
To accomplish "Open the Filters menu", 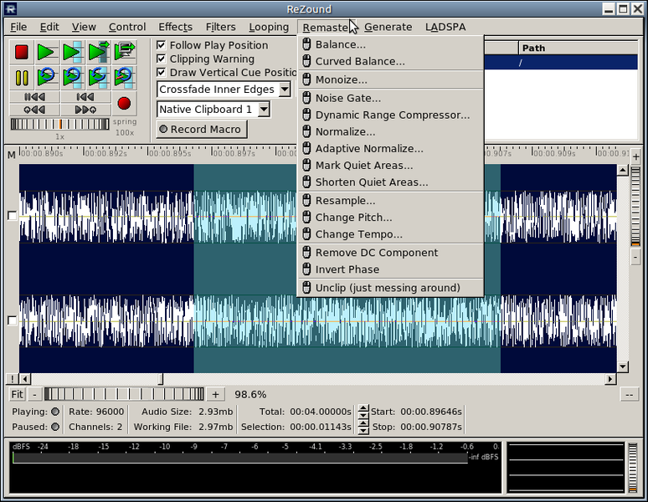I will pos(221,27).
